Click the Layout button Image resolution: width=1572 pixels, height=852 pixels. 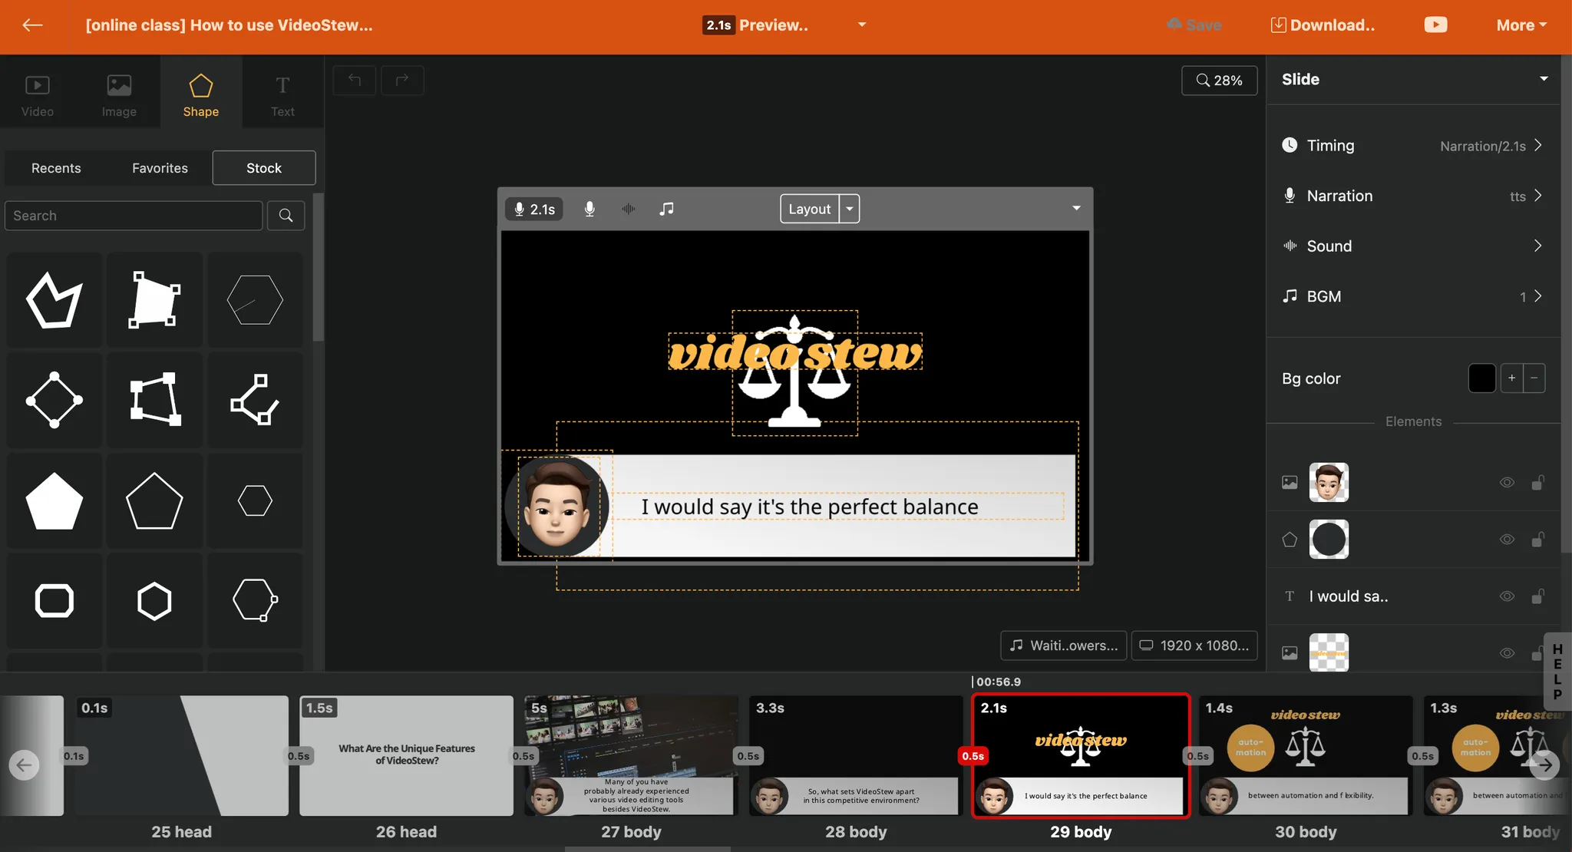coord(810,209)
